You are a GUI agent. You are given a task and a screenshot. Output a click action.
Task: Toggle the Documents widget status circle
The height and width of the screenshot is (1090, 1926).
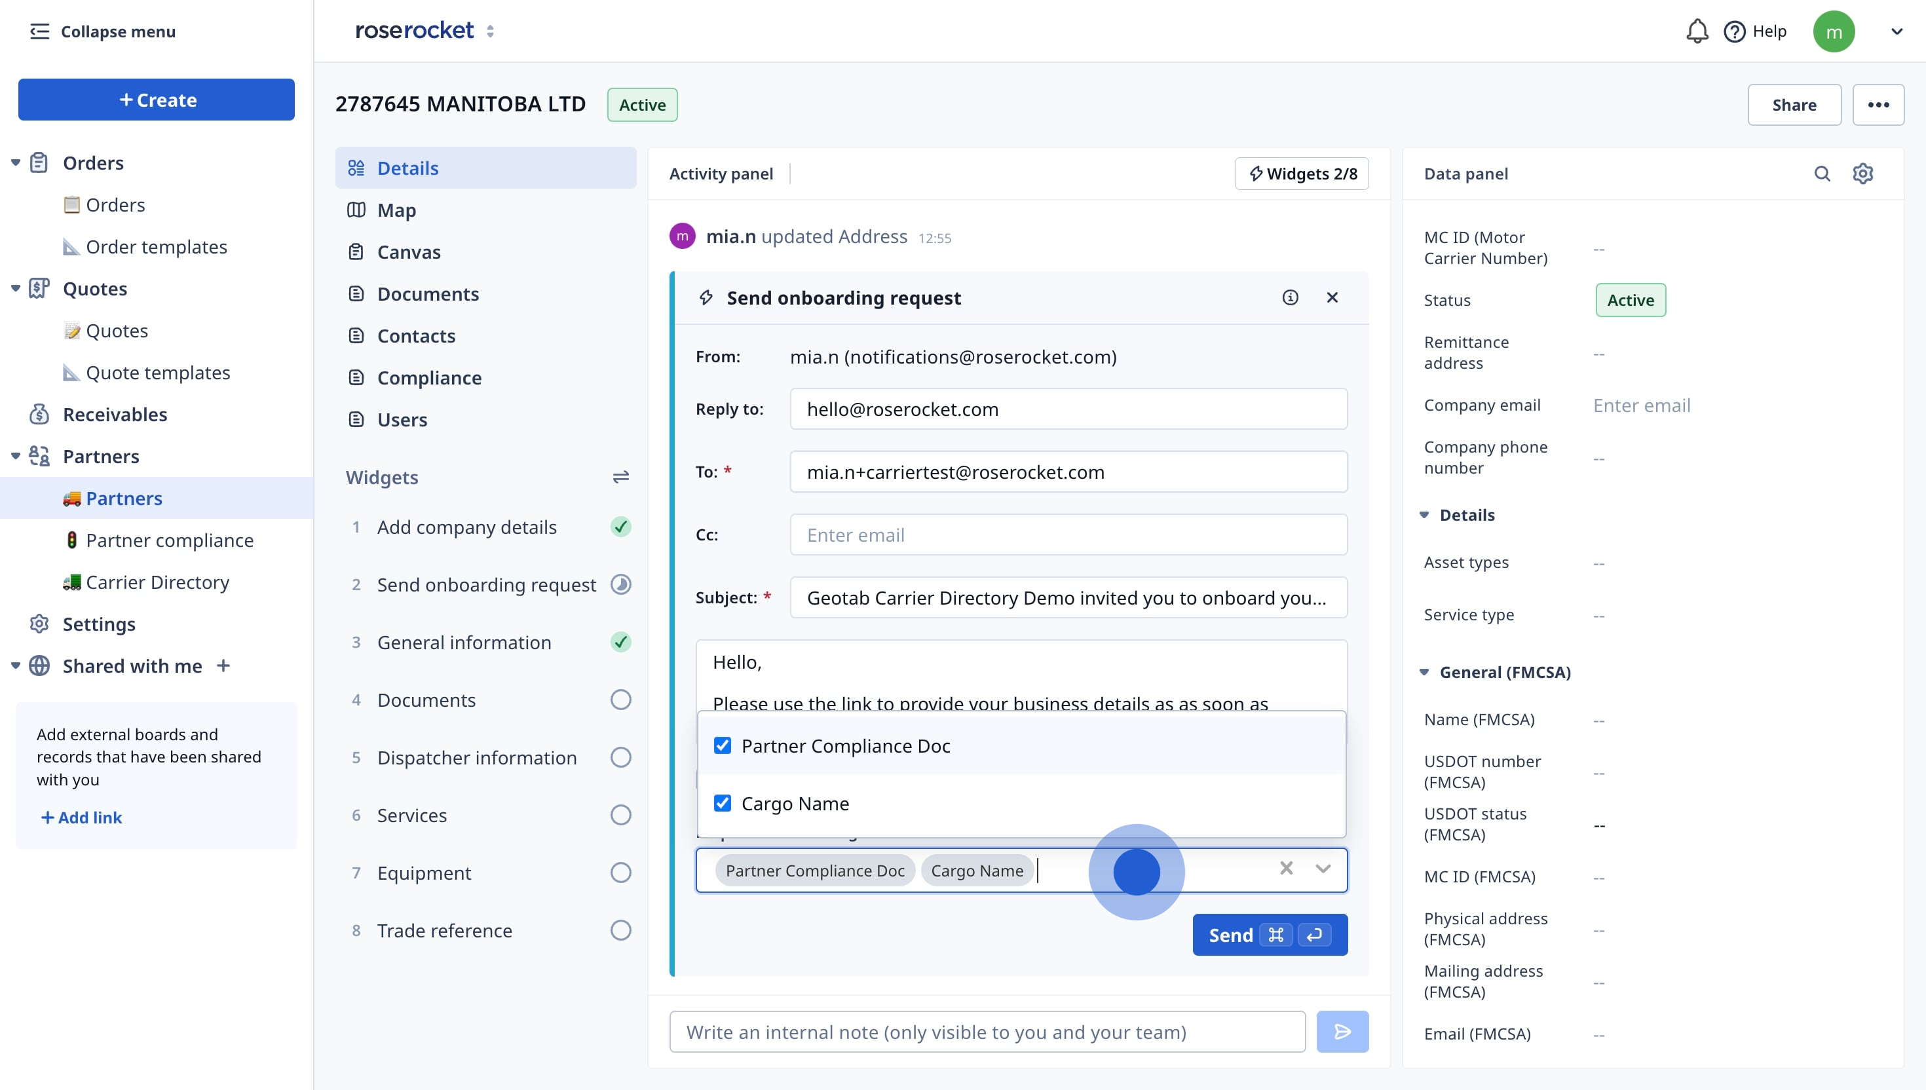point(620,700)
